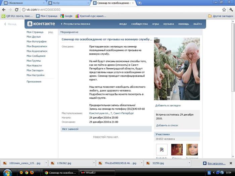Open Мои Группы
This screenshot has width=235, height=176.
[34, 61]
